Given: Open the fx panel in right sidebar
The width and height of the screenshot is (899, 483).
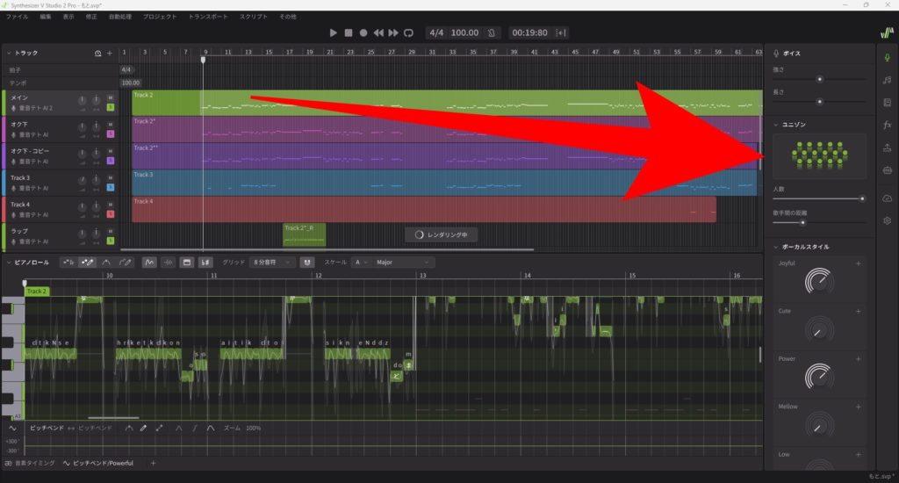Looking at the screenshot, I should (x=887, y=125).
